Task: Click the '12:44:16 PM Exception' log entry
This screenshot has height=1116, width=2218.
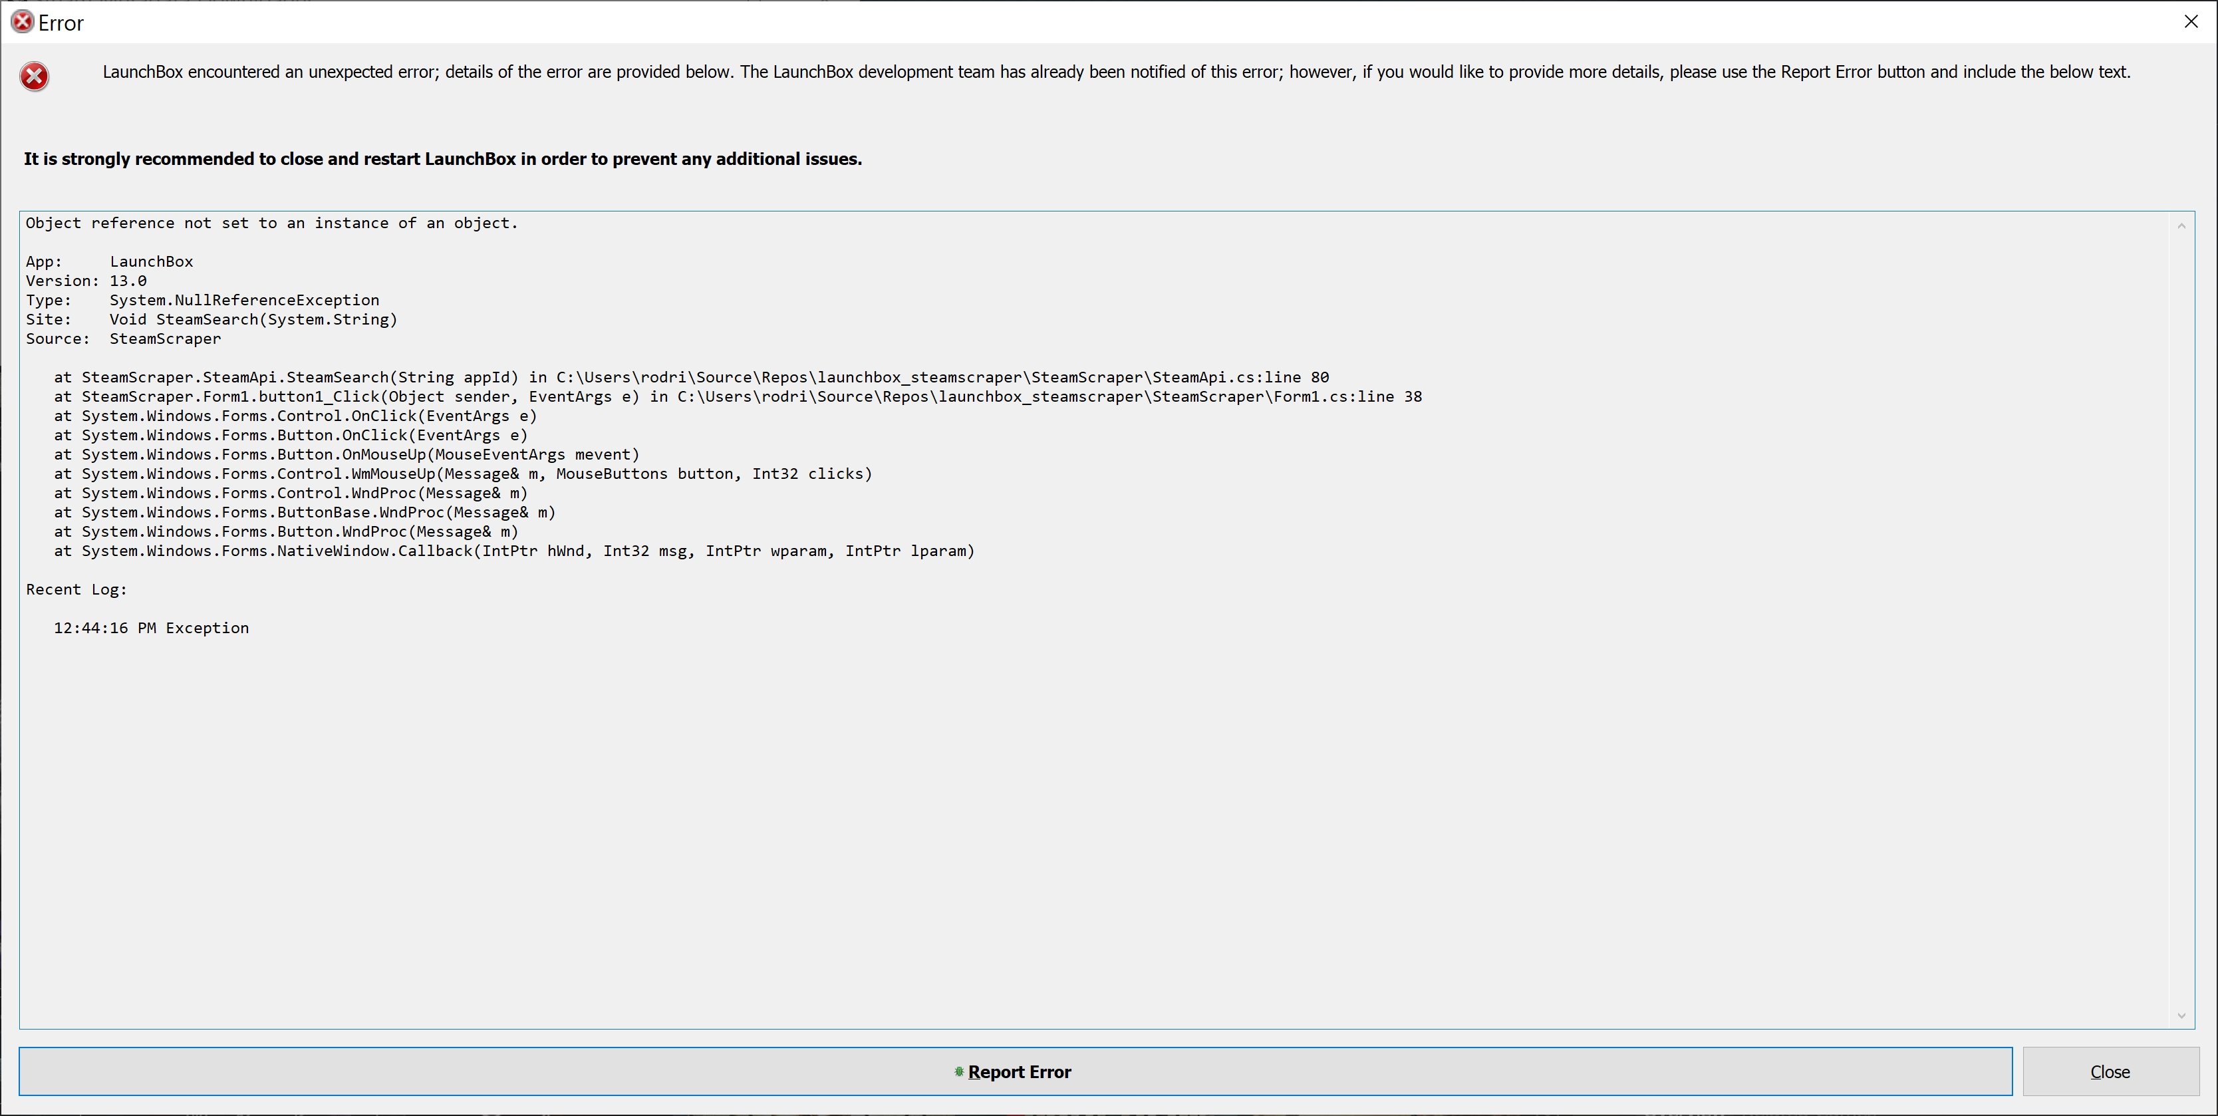Action: (x=152, y=628)
